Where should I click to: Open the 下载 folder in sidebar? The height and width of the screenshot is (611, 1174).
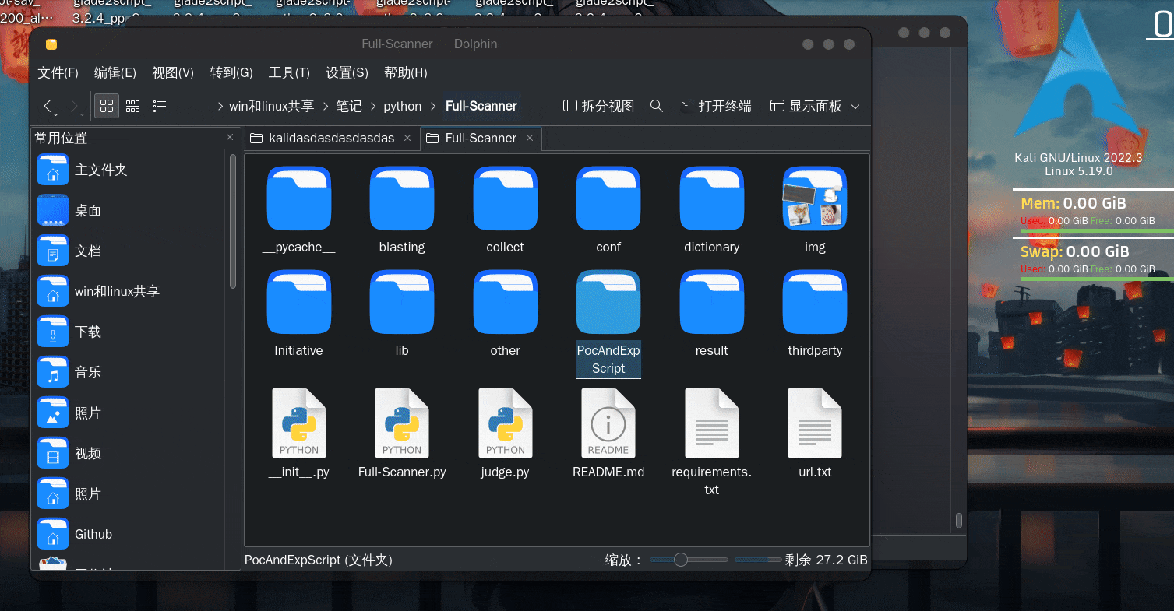(x=88, y=332)
